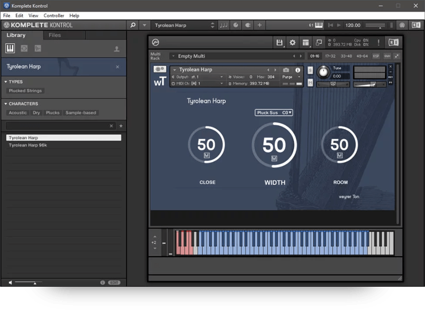
Task: Select the 17-32 rack page
Action: 330,56
